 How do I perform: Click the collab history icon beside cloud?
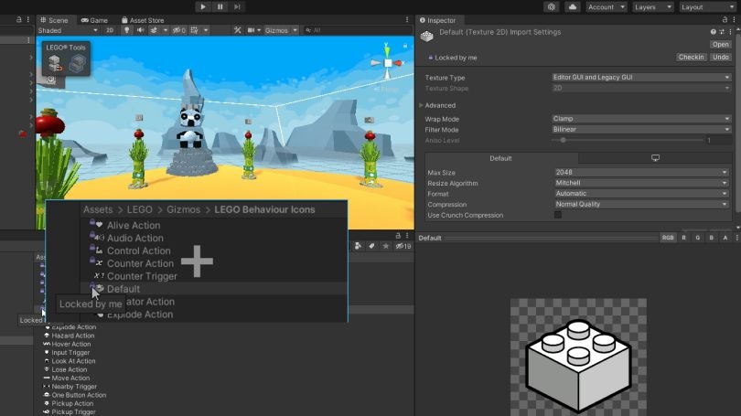[x=551, y=6]
